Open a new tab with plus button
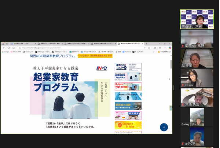This screenshot has width=220, height=148. click(146, 44)
